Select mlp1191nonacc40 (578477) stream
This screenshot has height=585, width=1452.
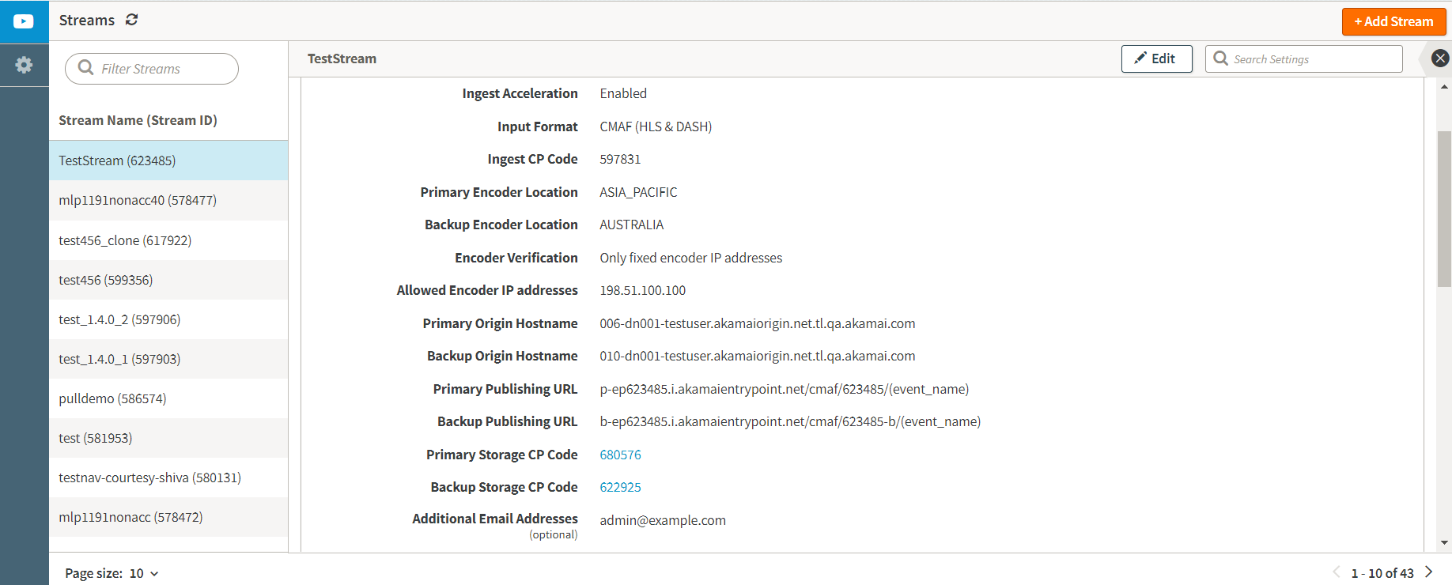click(x=138, y=200)
